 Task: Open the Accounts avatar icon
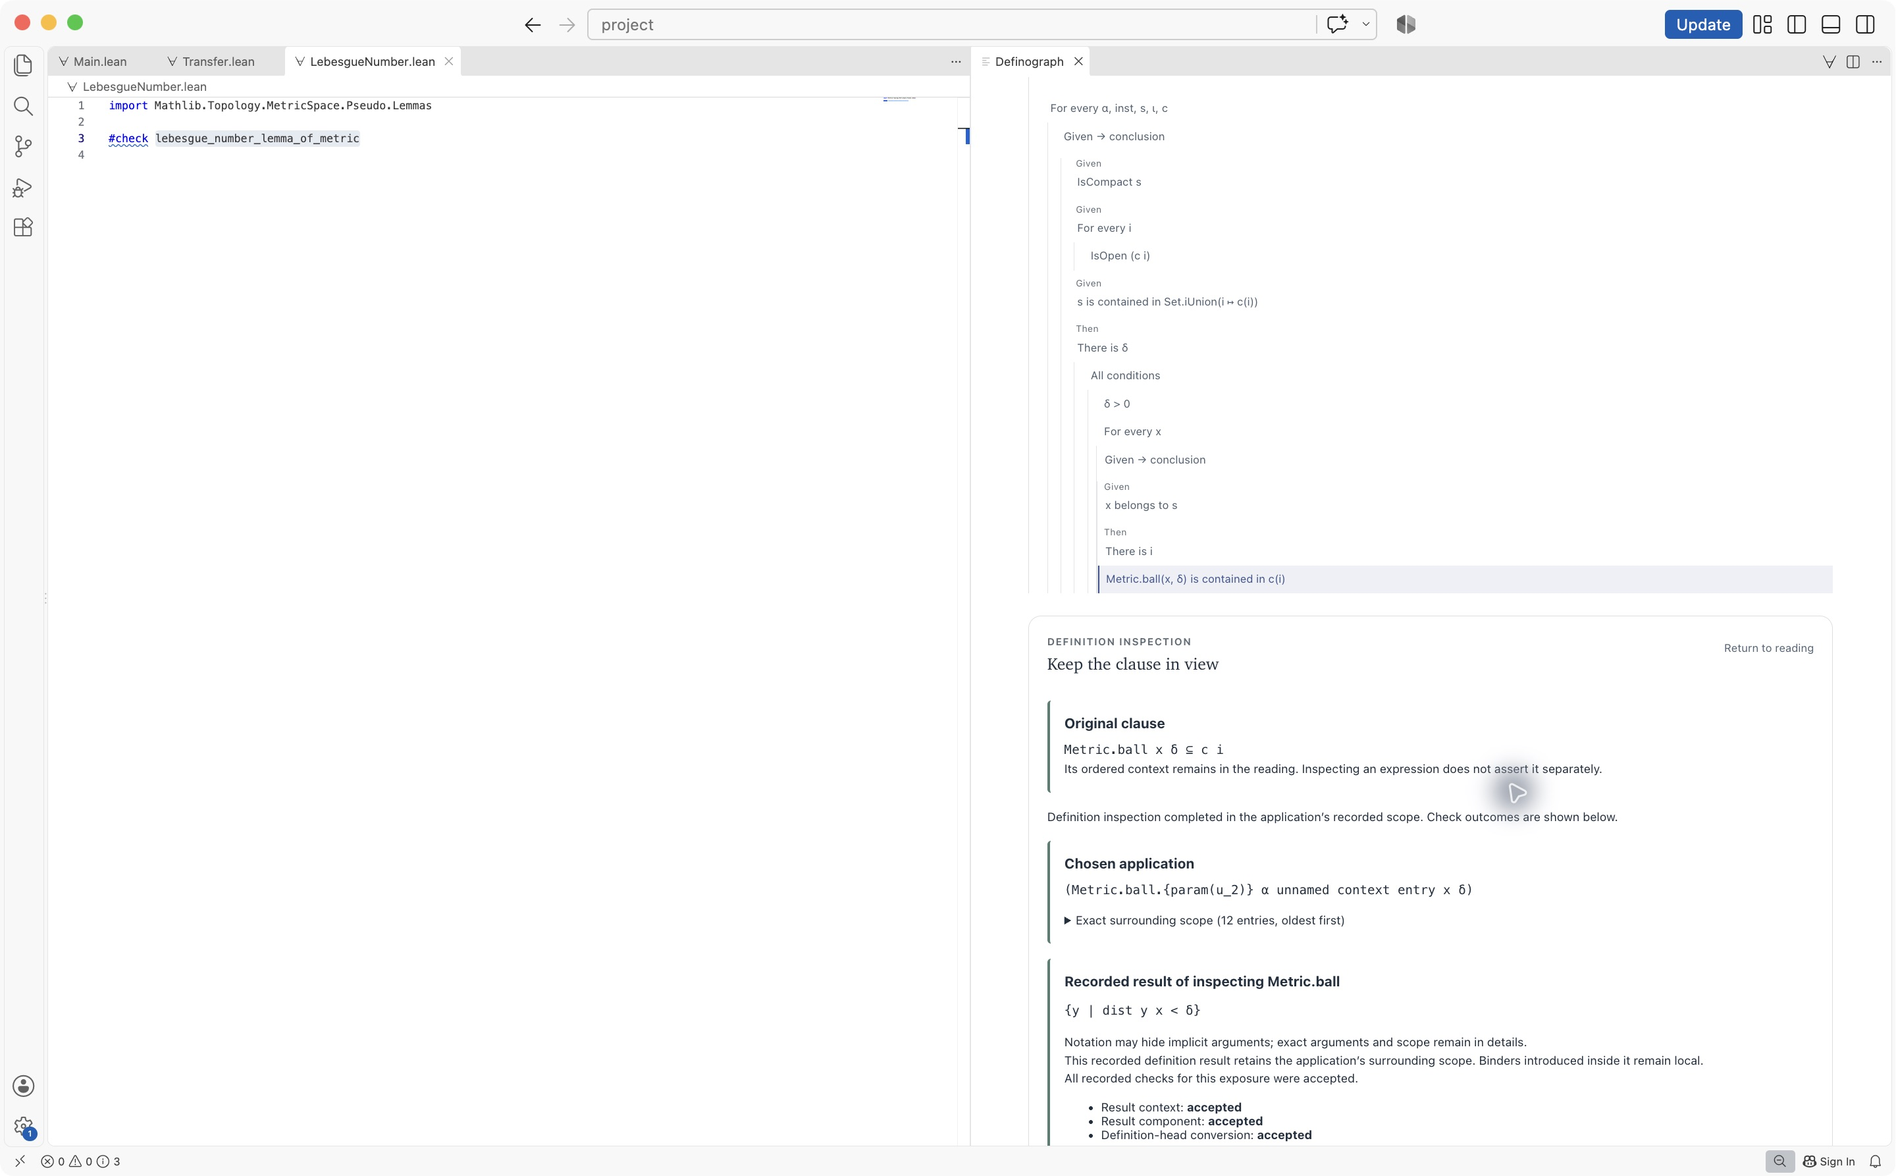tap(23, 1086)
